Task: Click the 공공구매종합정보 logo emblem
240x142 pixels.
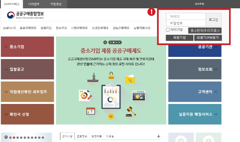Action: coord(11,15)
